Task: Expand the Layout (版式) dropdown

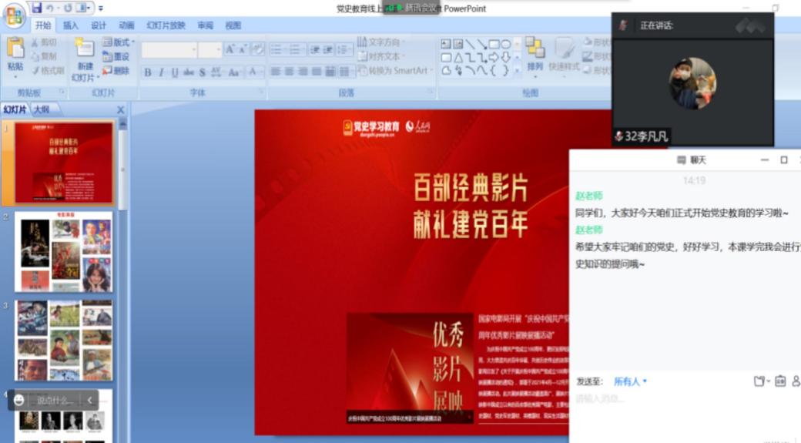Action: [119, 42]
